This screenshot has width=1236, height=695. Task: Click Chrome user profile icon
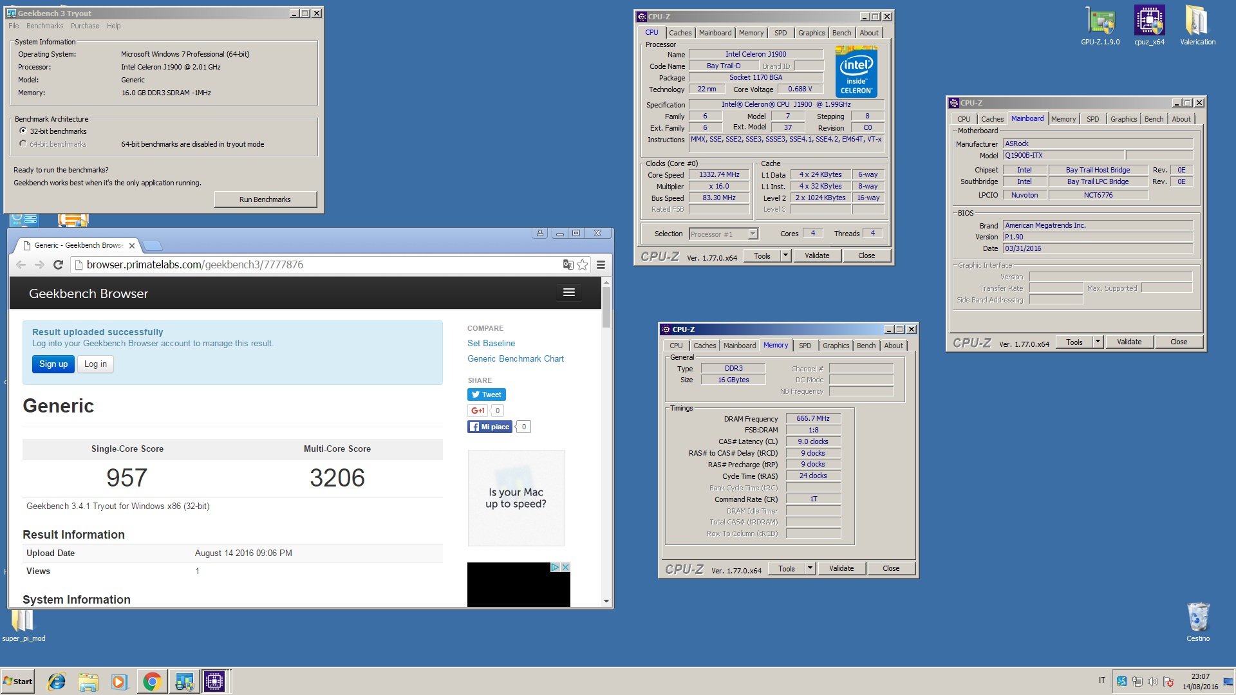(x=540, y=233)
